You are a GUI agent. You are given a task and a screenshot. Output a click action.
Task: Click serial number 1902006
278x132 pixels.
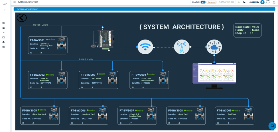(183, 119)
